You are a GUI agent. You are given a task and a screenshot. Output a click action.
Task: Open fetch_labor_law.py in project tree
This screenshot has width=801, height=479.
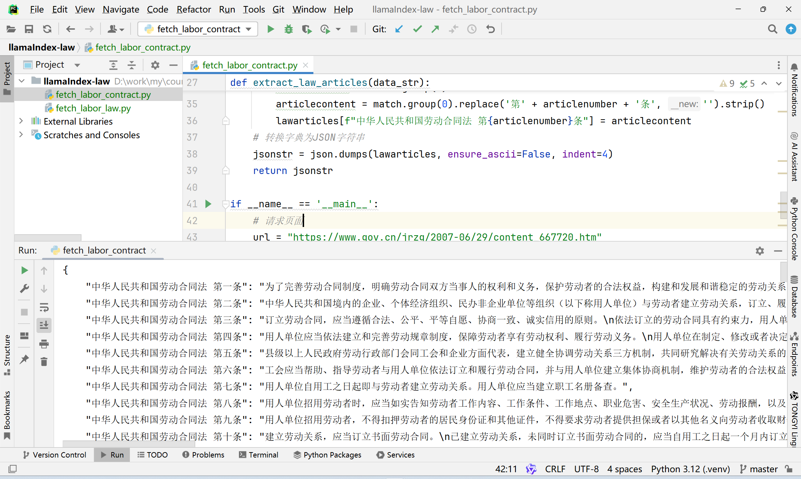pos(93,108)
